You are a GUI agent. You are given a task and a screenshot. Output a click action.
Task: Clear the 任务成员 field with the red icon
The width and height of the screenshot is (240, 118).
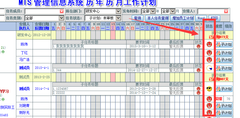point(62,11)
